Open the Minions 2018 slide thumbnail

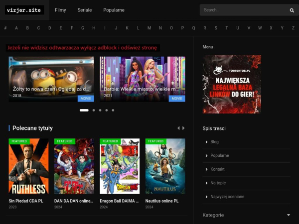coord(51,79)
